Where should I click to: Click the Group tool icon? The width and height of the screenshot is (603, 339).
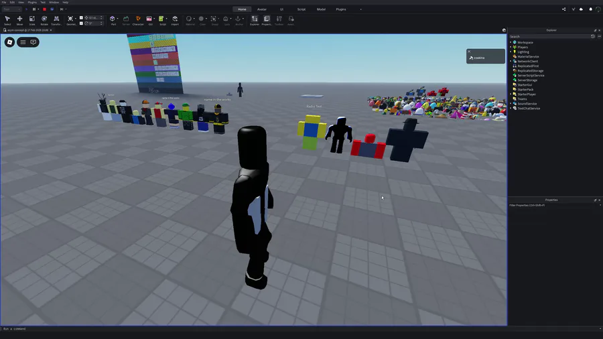point(214,19)
